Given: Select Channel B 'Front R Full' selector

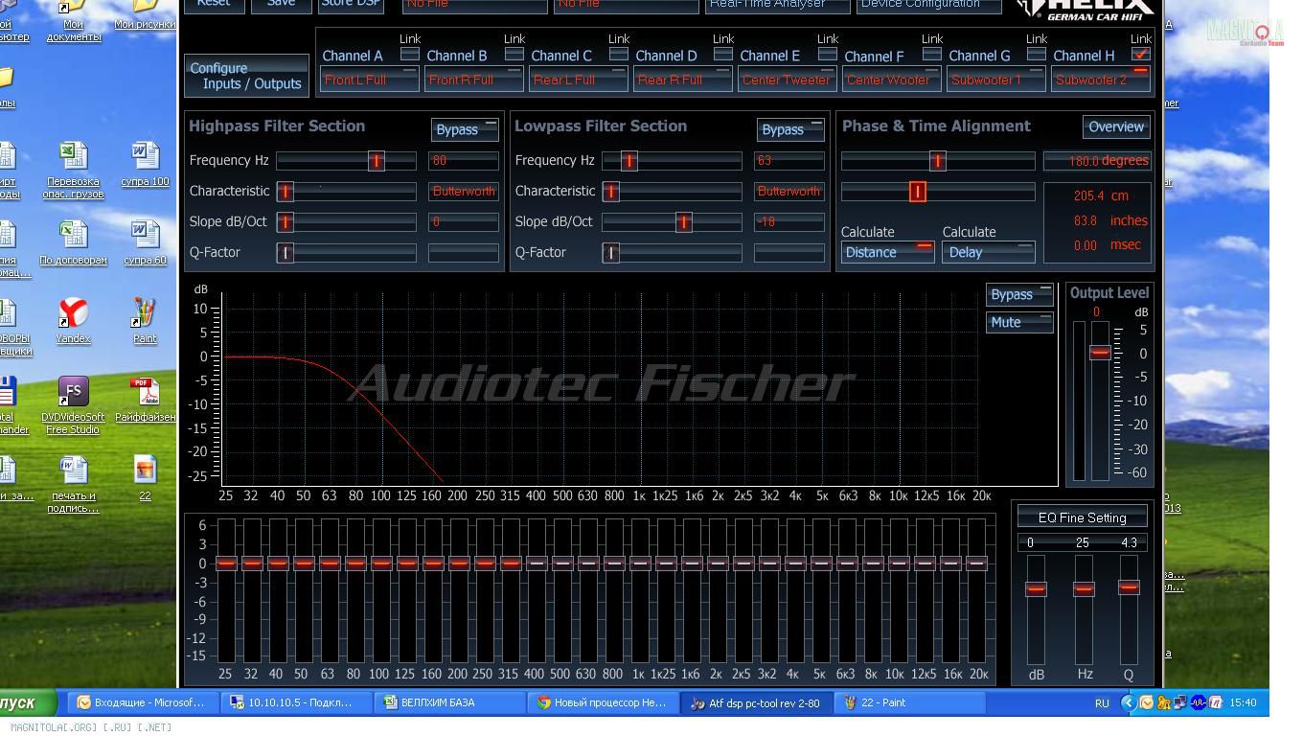Looking at the screenshot, I should (x=474, y=80).
